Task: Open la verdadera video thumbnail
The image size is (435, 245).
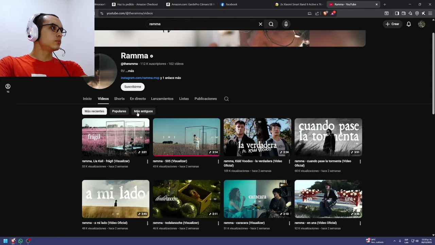Action: coord(257,137)
